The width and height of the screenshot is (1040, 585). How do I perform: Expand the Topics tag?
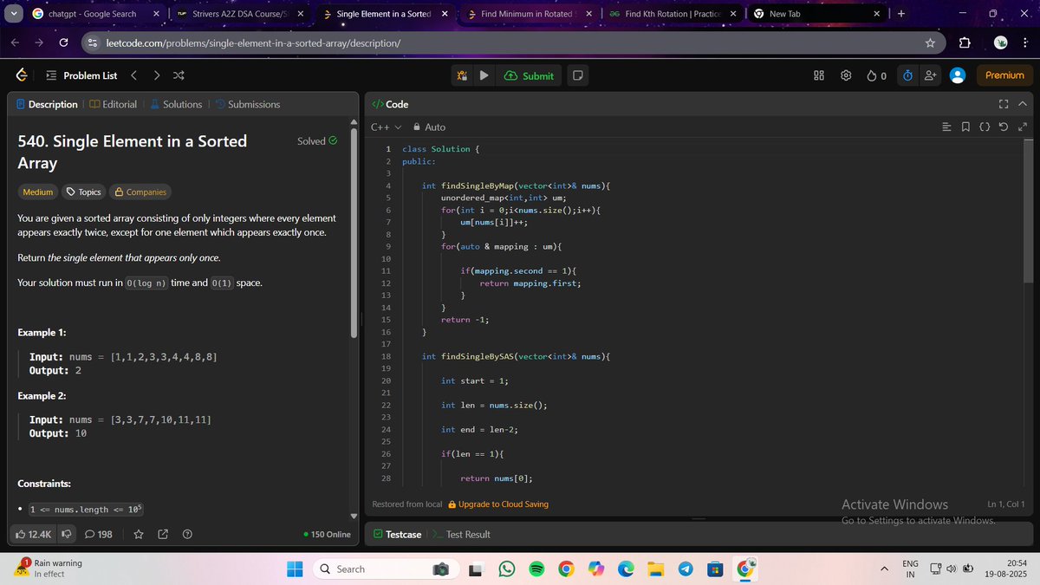pyautogui.click(x=84, y=192)
